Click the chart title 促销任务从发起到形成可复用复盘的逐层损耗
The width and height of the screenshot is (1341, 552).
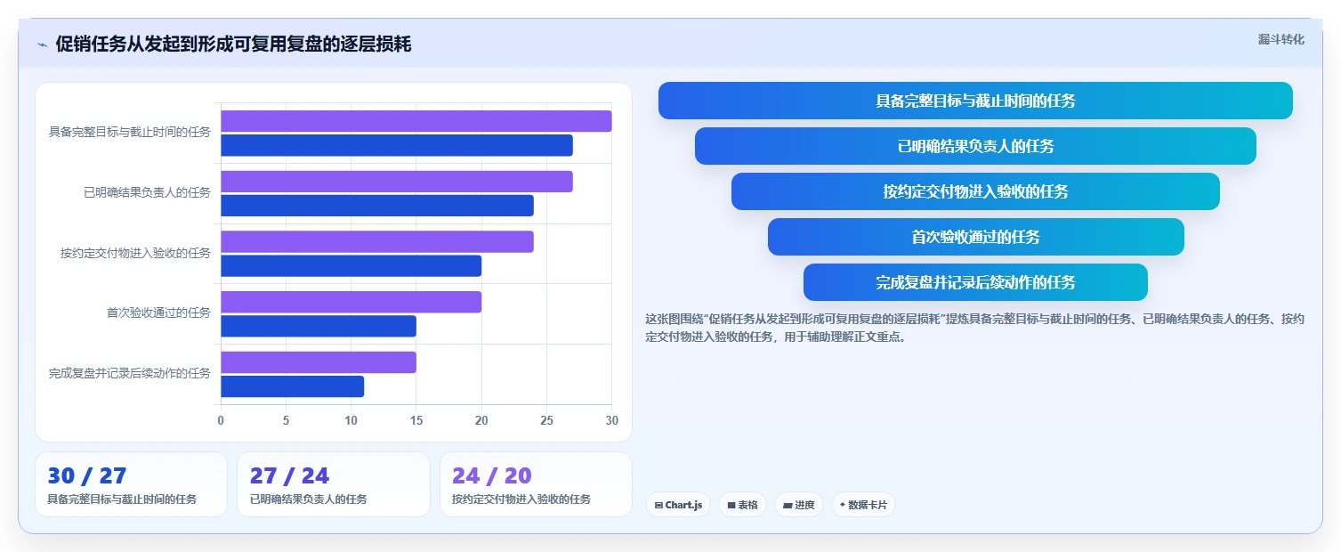point(233,45)
